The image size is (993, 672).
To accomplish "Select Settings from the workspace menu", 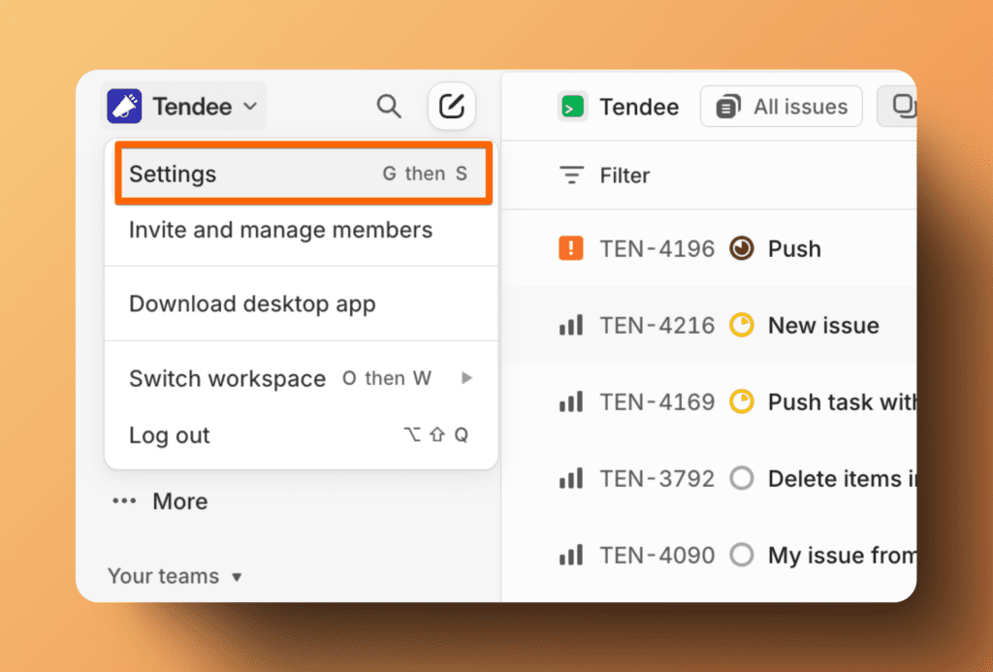I will (303, 175).
